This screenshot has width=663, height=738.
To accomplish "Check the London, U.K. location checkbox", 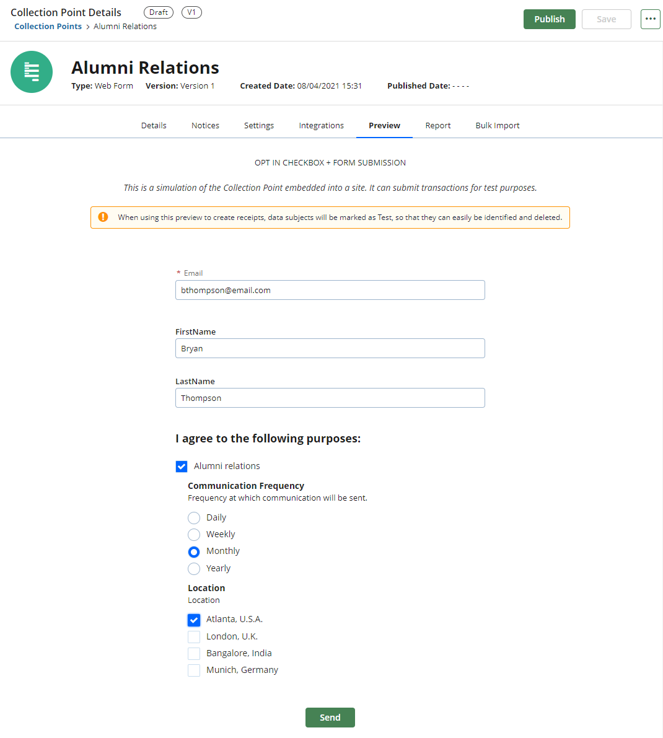I will coord(194,637).
